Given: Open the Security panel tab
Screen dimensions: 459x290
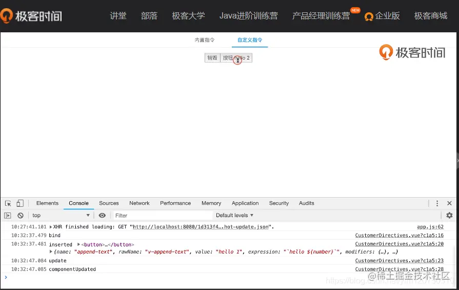Looking at the screenshot, I should click(x=279, y=203).
